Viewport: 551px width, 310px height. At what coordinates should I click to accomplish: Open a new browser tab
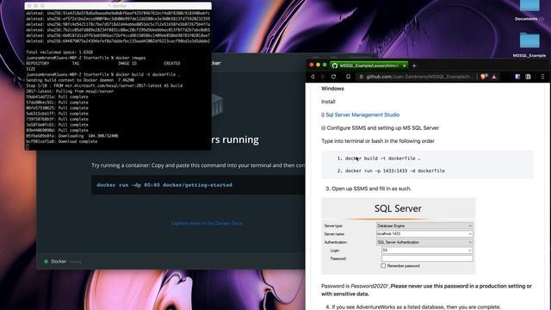[x=414, y=65]
